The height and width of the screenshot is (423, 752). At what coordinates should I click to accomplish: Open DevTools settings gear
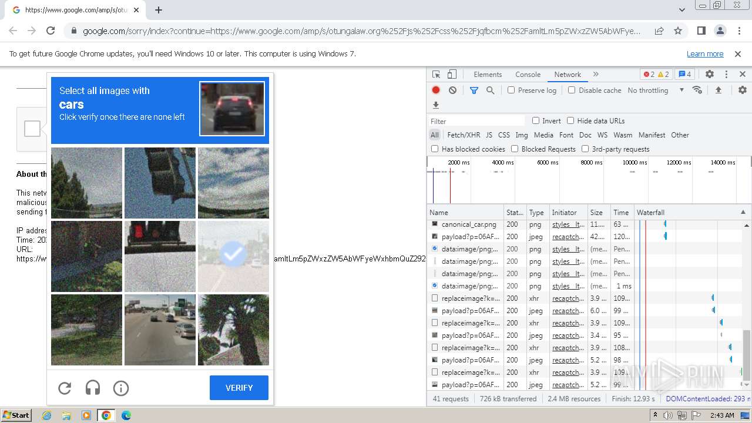tap(710, 75)
